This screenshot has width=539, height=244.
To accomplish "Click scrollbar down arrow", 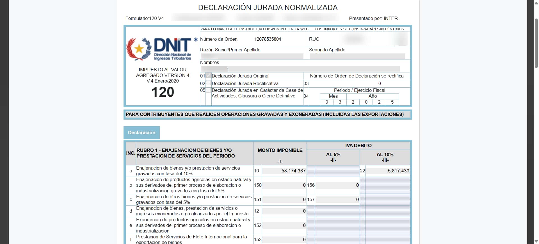I will [536, 241].
